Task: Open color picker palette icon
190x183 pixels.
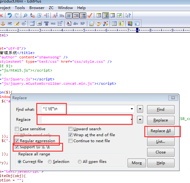Action: (x=130, y=24)
